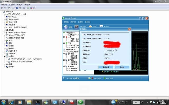Screen dimensions: 169x105
Task: Open the Windows Explorer folder taskbar icon
Action: click(x=29, y=102)
